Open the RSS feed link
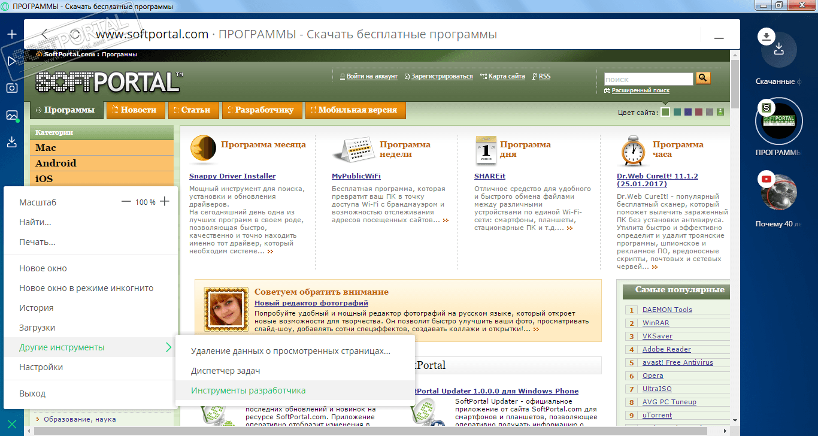This screenshot has width=818, height=436. [544, 77]
